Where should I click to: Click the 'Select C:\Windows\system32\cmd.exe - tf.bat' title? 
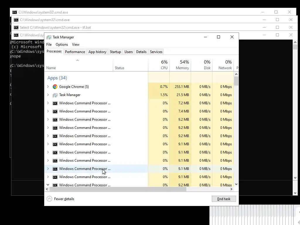coord(55,28)
